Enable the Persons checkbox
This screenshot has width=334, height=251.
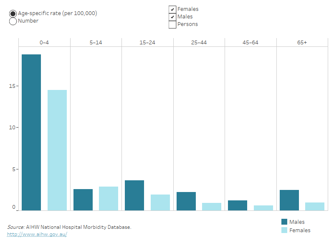[x=172, y=24]
